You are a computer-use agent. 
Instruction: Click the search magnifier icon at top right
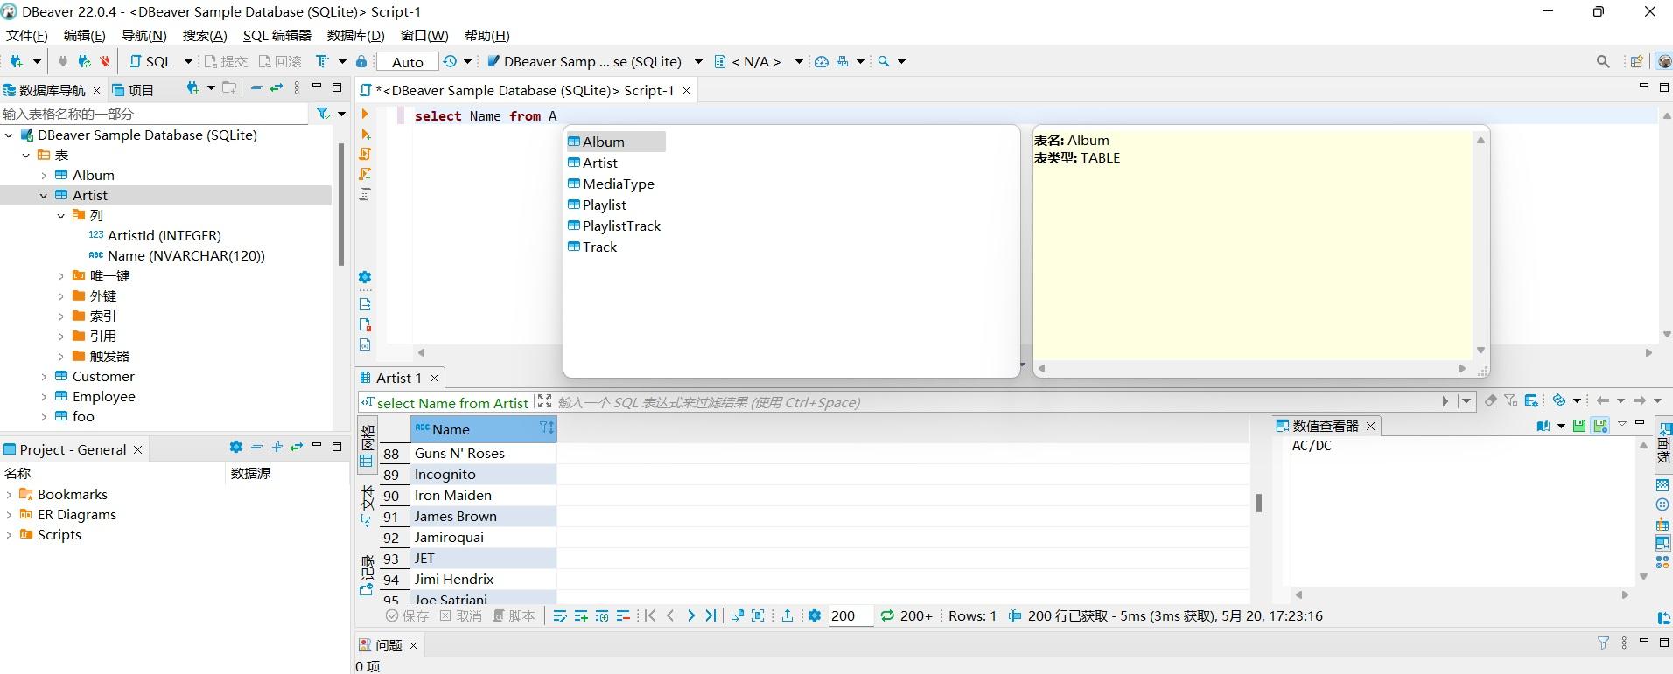point(1603,61)
